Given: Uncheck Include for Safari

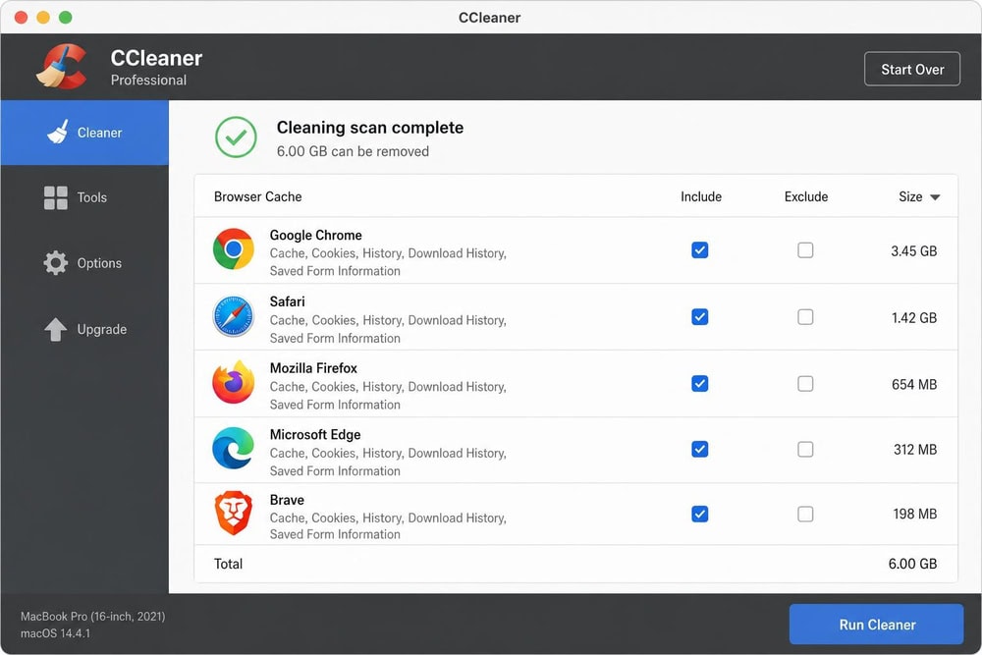Looking at the screenshot, I should click(699, 317).
